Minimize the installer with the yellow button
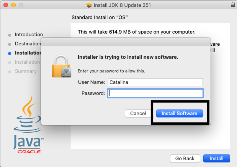Image resolution: width=237 pixels, height=167 pixels. (13, 5)
